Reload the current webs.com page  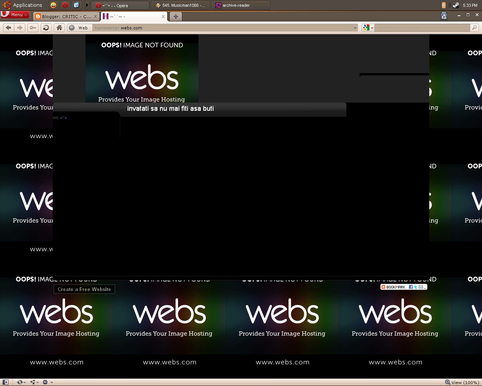pos(46,28)
